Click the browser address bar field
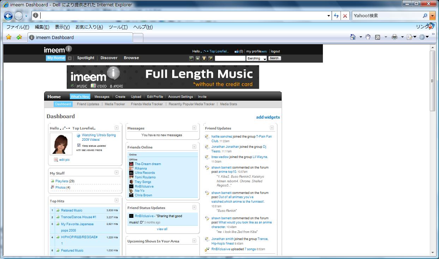439x259 pixels. click(182, 16)
